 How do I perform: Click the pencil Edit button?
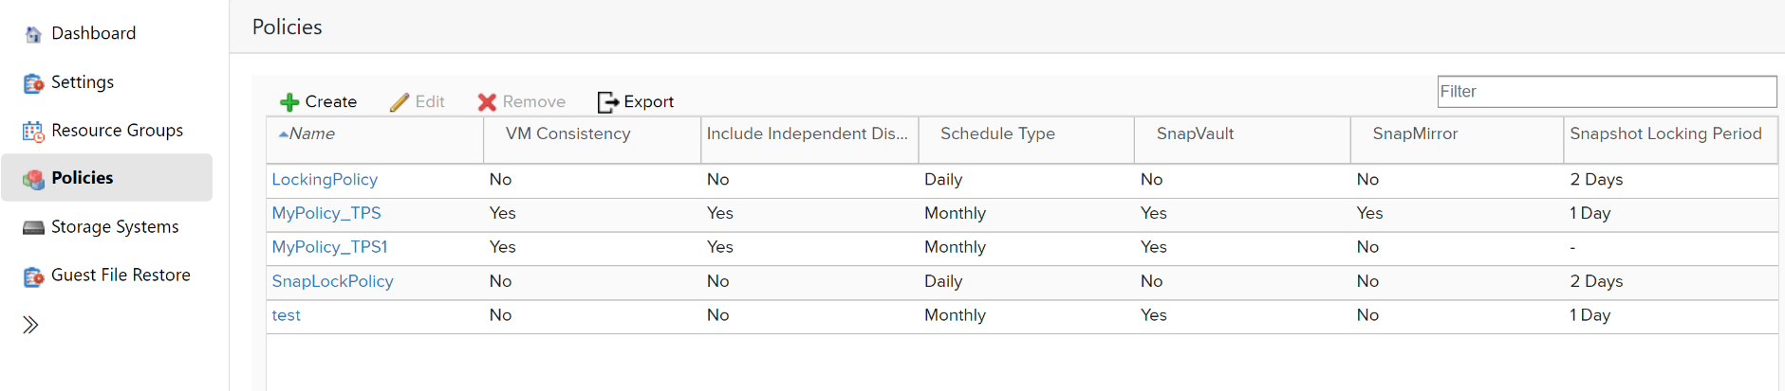tap(418, 102)
